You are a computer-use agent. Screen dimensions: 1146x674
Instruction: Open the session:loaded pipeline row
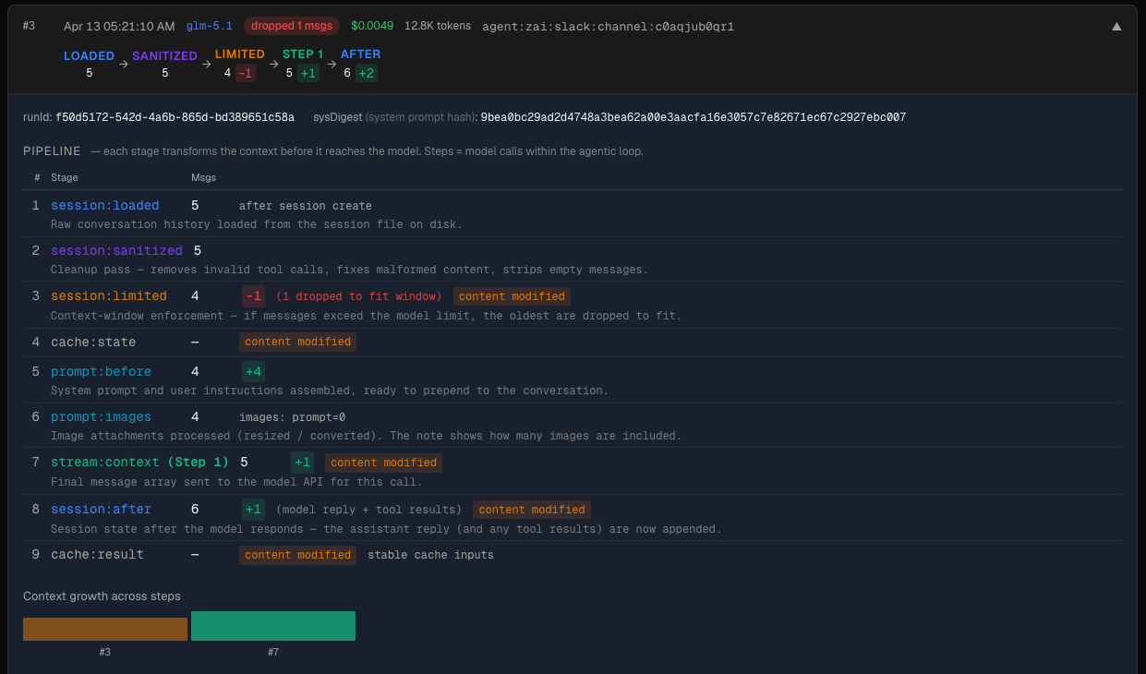573,214
